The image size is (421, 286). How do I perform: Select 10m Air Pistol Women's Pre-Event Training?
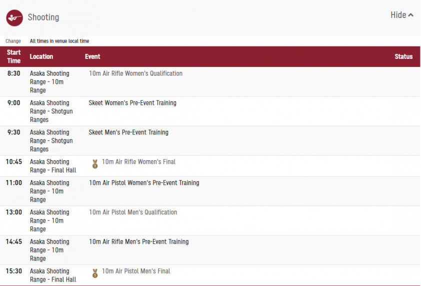(144, 183)
